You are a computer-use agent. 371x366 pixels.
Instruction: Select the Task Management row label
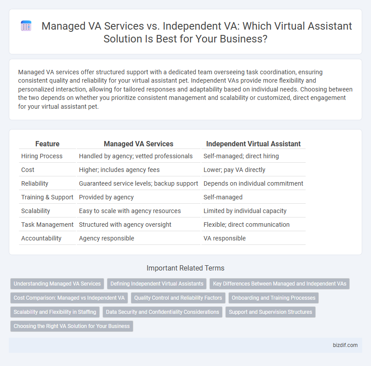pyautogui.click(x=47, y=225)
